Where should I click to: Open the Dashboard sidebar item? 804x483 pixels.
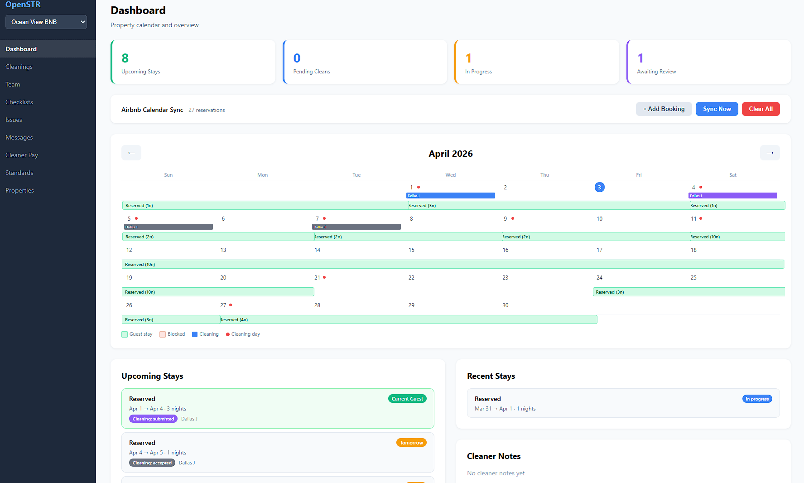tap(48, 49)
